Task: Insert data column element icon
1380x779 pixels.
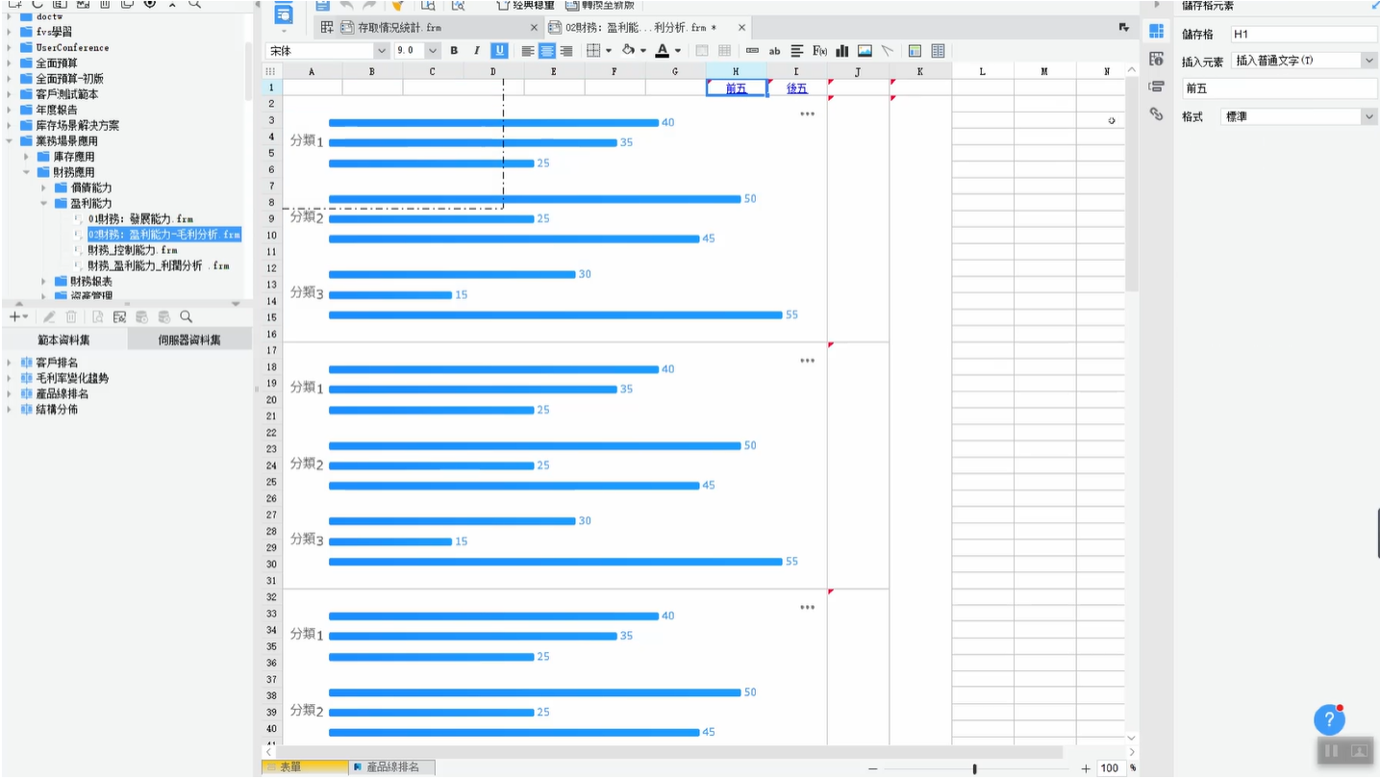Action: pos(752,51)
